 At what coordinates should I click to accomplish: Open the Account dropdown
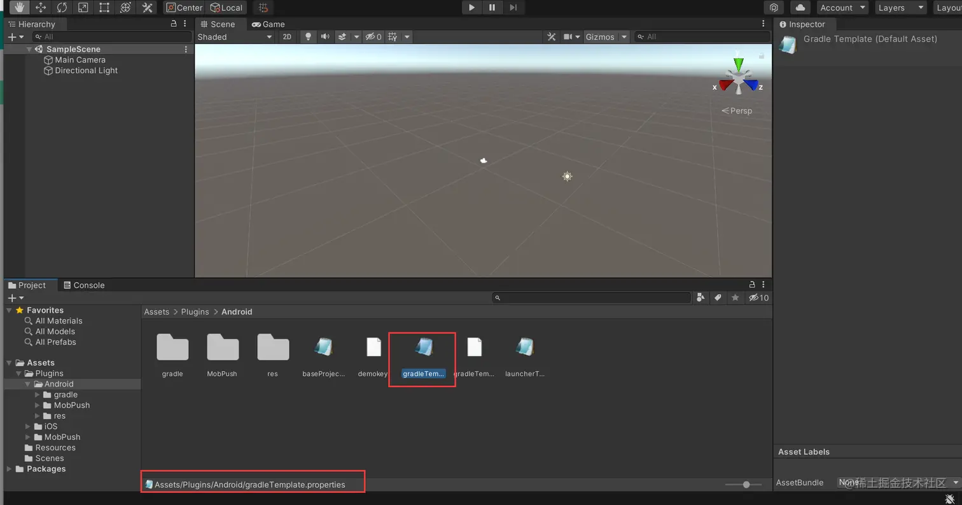[842, 8]
